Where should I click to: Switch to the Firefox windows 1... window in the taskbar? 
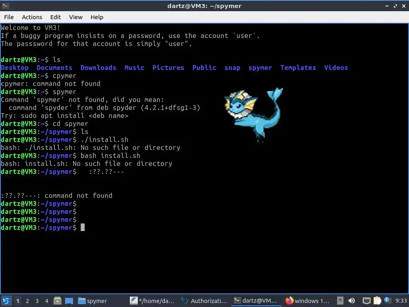[307, 301]
